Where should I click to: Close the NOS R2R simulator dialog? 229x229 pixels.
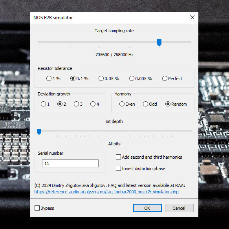coord(192,17)
